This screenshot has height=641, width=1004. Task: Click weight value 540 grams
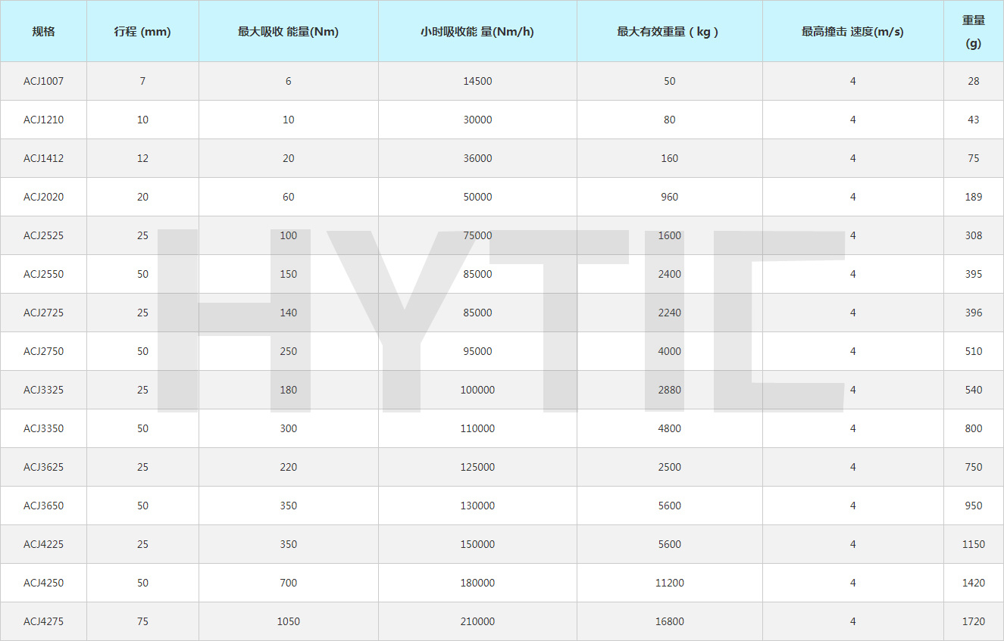pyautogui.click(x=974, y=390)
